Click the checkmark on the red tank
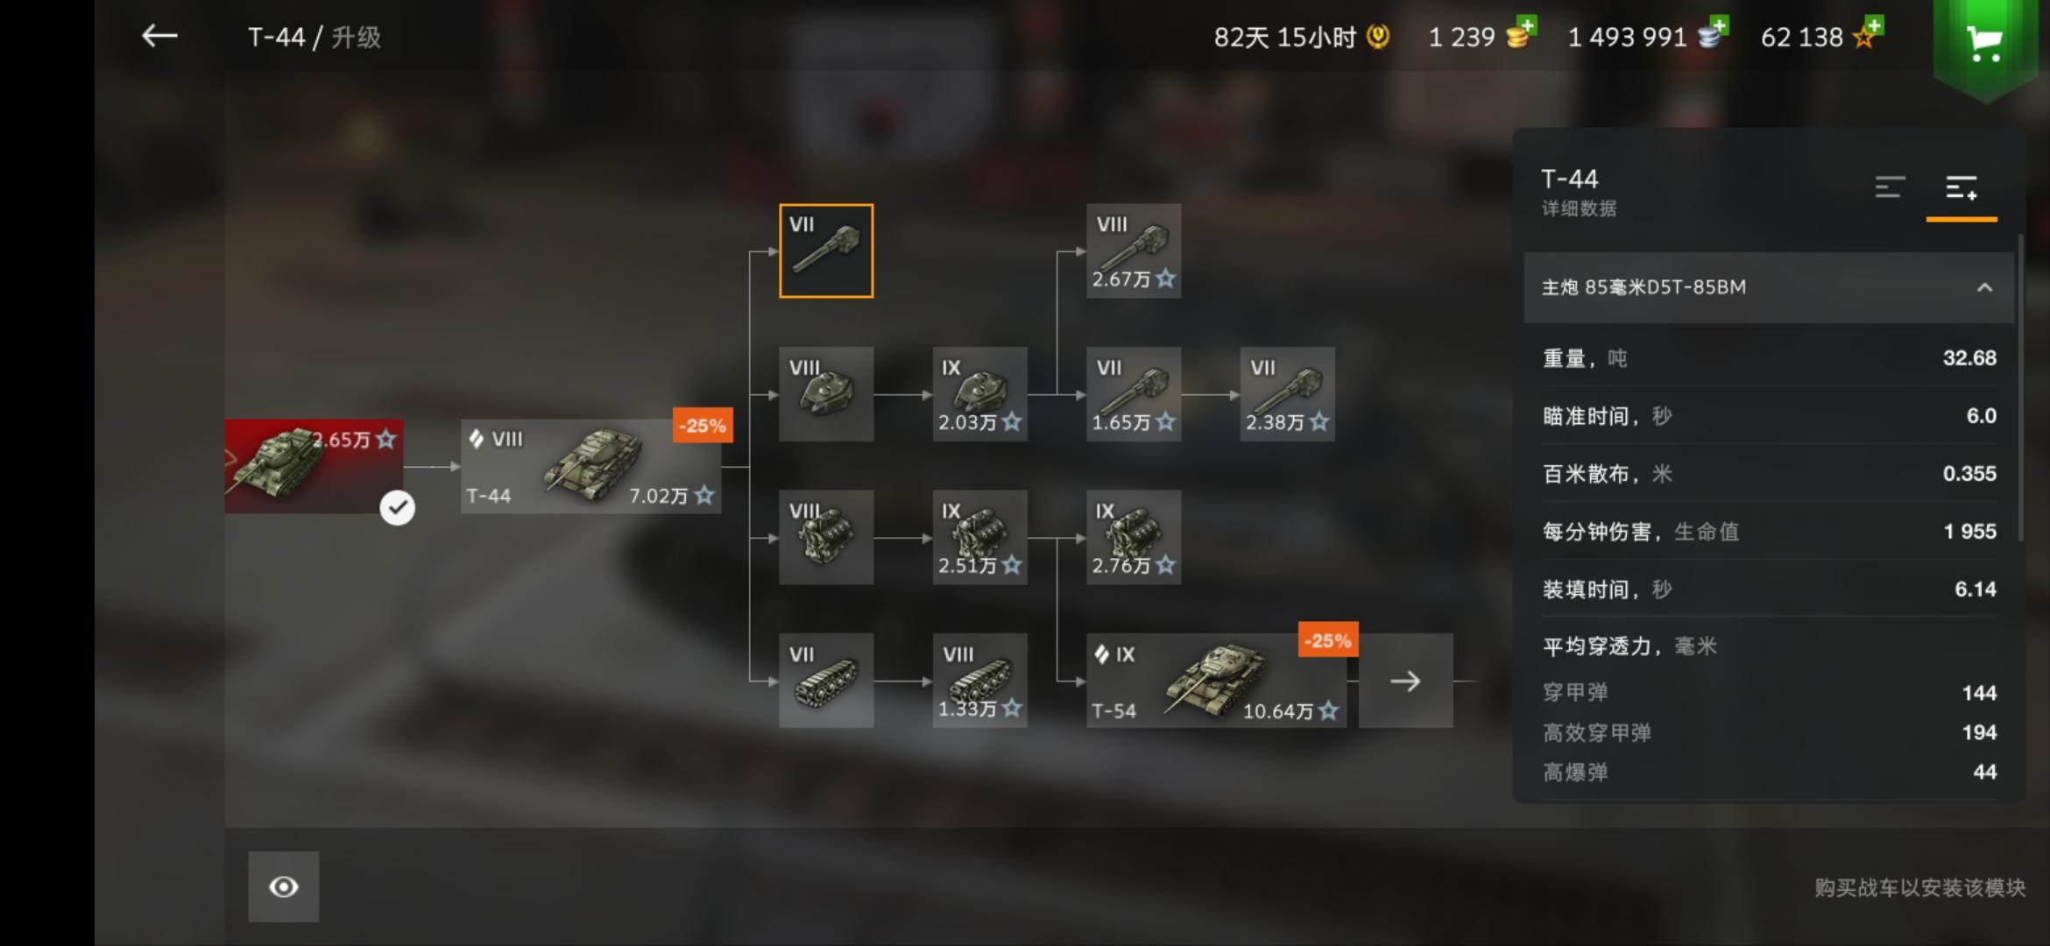 point(397,508)
